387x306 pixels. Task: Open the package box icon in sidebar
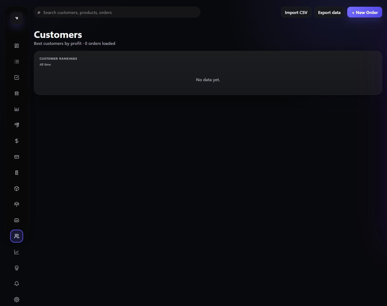(x=17, y=188)
